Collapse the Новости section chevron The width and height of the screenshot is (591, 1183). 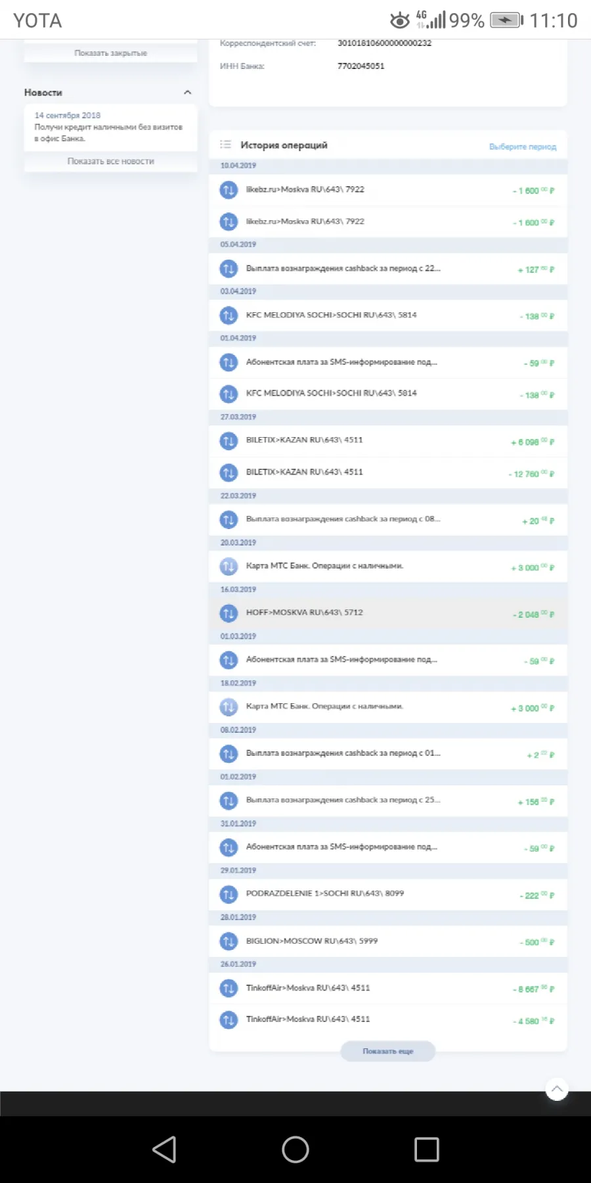(x=188, y=93)
